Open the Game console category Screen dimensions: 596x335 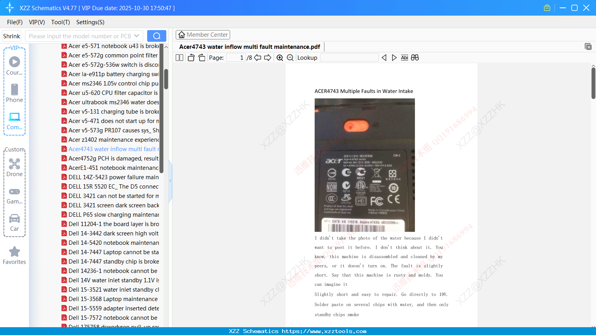click(x=14, y=196)
